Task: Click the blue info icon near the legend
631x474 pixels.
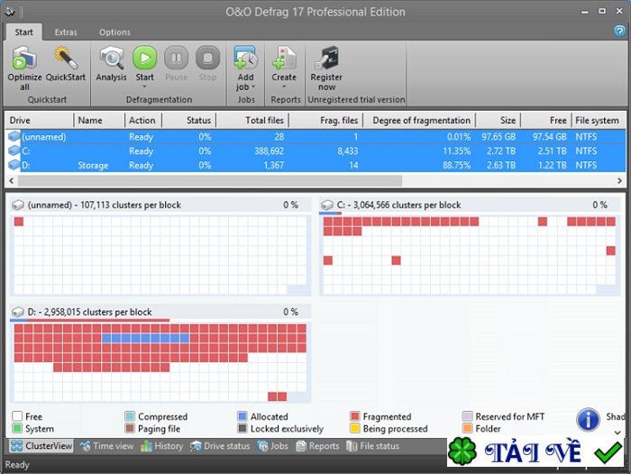Action: pyautogui.click(x=588, y=420)
